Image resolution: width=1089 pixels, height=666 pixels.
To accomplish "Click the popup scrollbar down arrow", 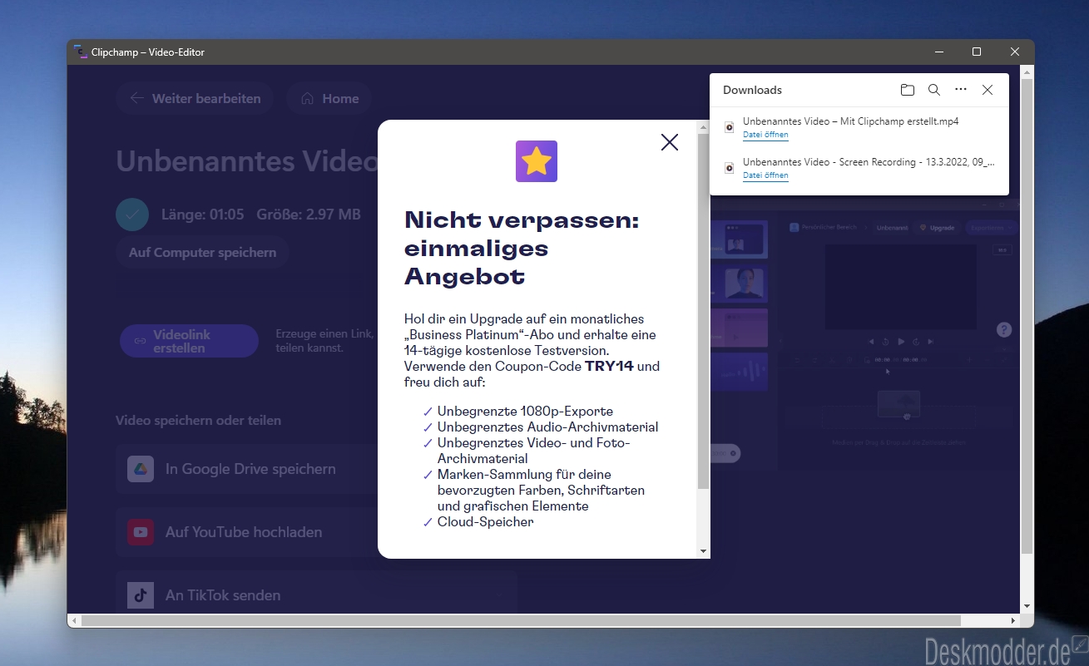I will pyautogui.click(x=703, y=550).
